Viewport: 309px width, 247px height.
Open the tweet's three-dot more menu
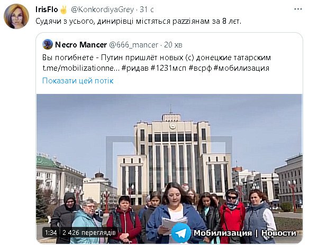(298, 9)
